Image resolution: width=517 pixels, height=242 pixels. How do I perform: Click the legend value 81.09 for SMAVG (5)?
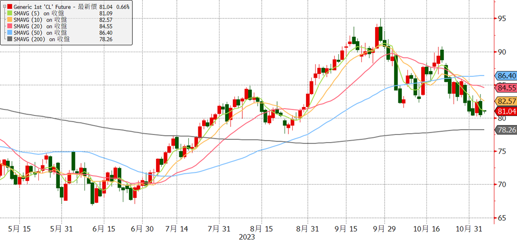pos(105,14)
